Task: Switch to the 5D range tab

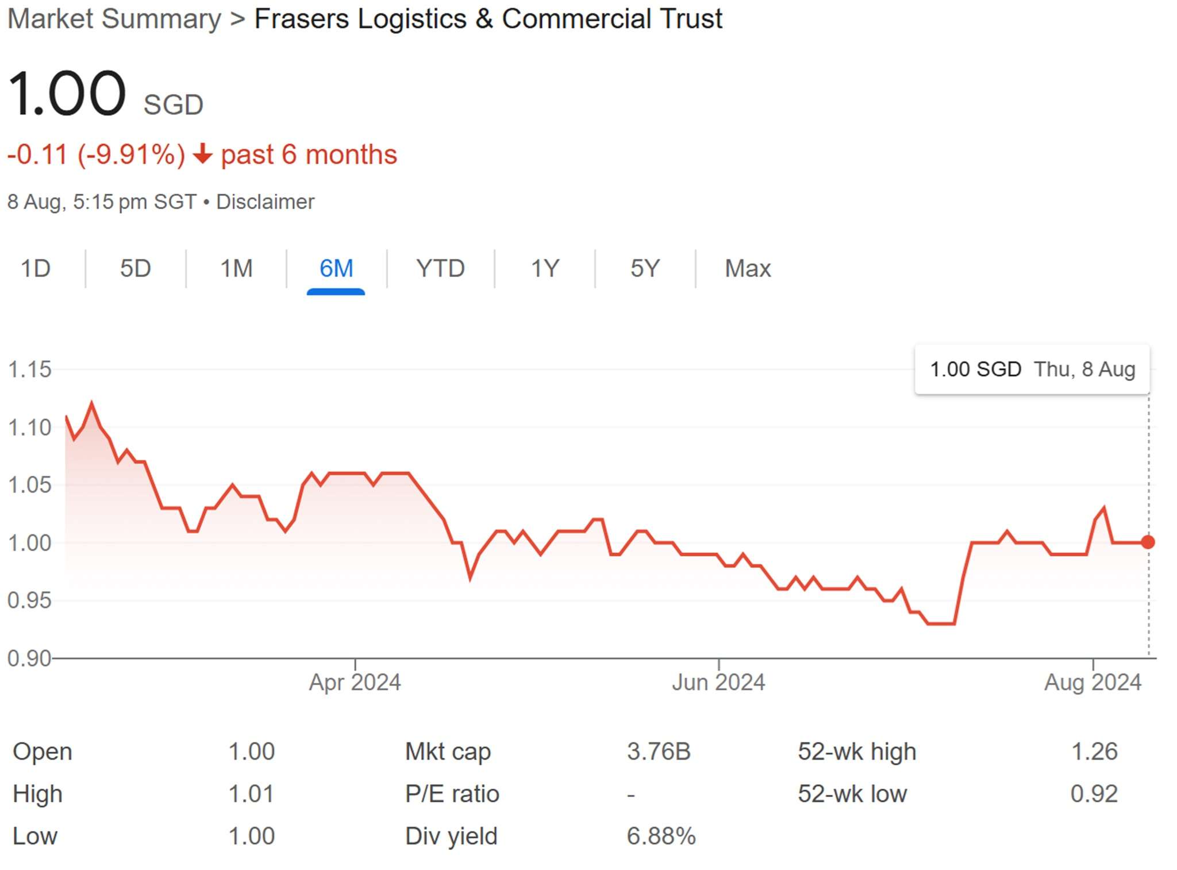Action: 136,268
